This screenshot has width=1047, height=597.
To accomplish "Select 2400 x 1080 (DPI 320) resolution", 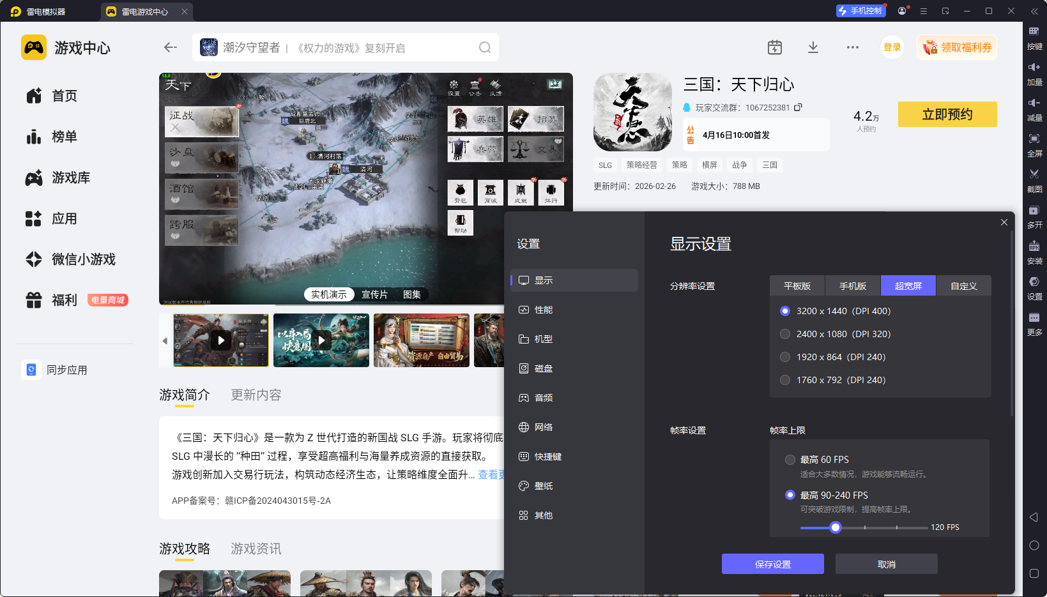I will pos(785,334).
